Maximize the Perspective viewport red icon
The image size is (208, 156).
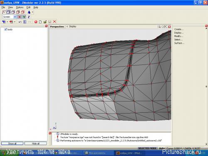(x=169, y=27)
